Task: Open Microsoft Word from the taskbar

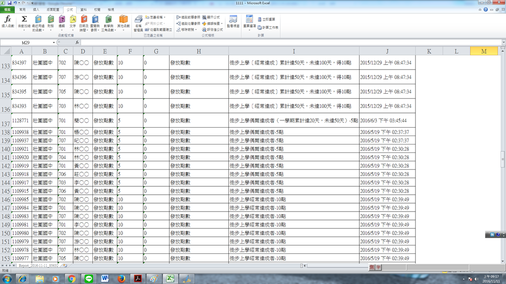Action: pyautogui.click(x=105, y=279)
